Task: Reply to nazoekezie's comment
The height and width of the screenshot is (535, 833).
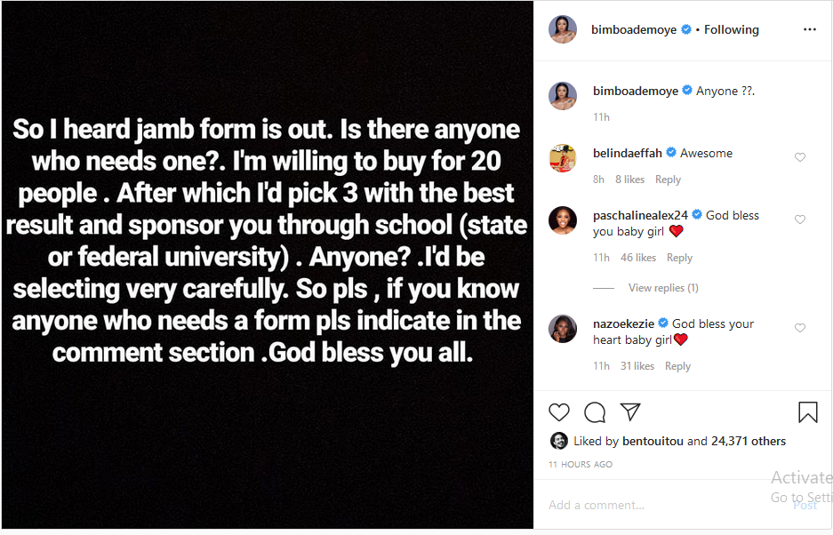Action: (x=677, y=366)
